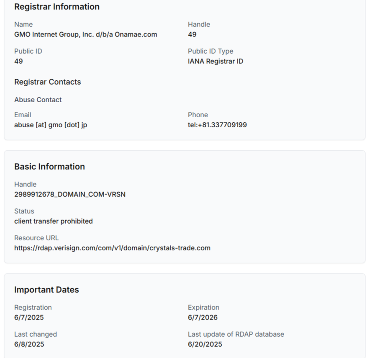
Task: Click the Abuse Contact label
Action: (38, 100)
